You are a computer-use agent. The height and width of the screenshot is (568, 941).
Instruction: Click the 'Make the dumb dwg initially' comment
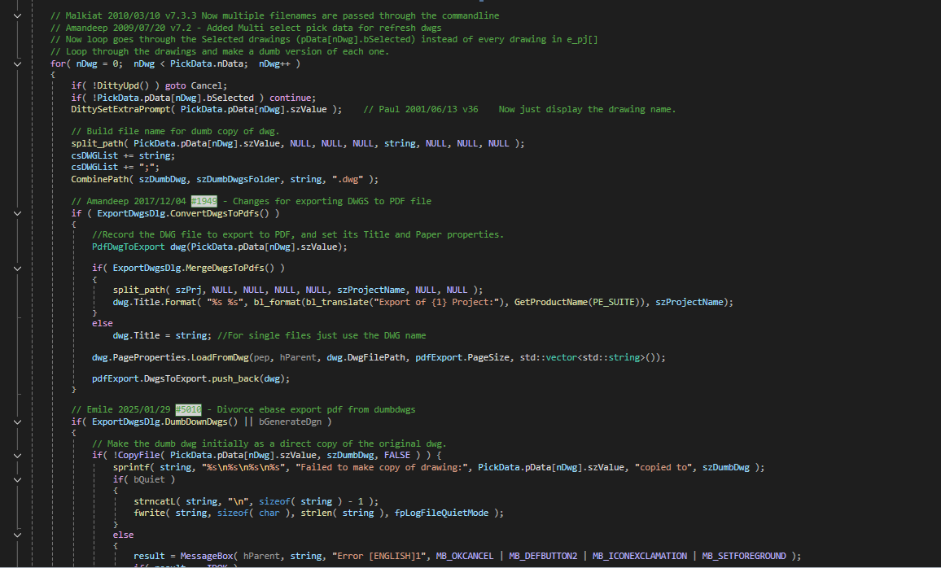(x=269, y=443)
